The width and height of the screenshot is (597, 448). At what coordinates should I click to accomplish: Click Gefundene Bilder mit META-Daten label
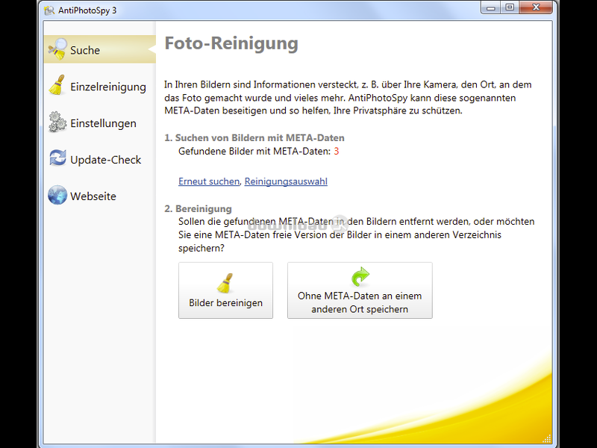(x=254, y=152)
